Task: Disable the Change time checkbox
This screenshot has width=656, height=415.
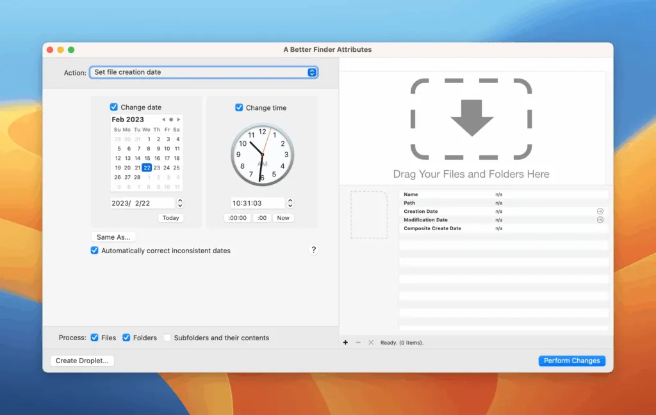Action: (x=239, y=107)
